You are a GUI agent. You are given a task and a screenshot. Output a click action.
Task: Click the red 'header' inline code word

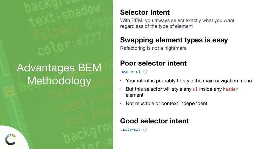tap(230, 89)
